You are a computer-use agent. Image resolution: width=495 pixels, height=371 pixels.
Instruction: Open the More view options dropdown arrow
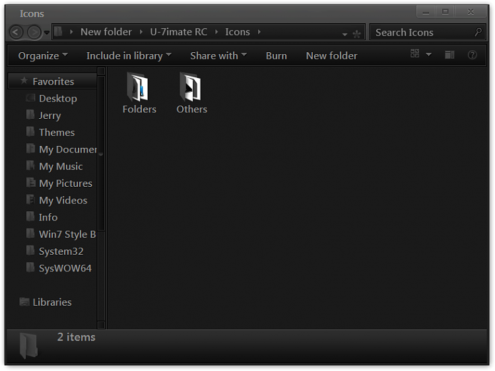pos(429,54)
